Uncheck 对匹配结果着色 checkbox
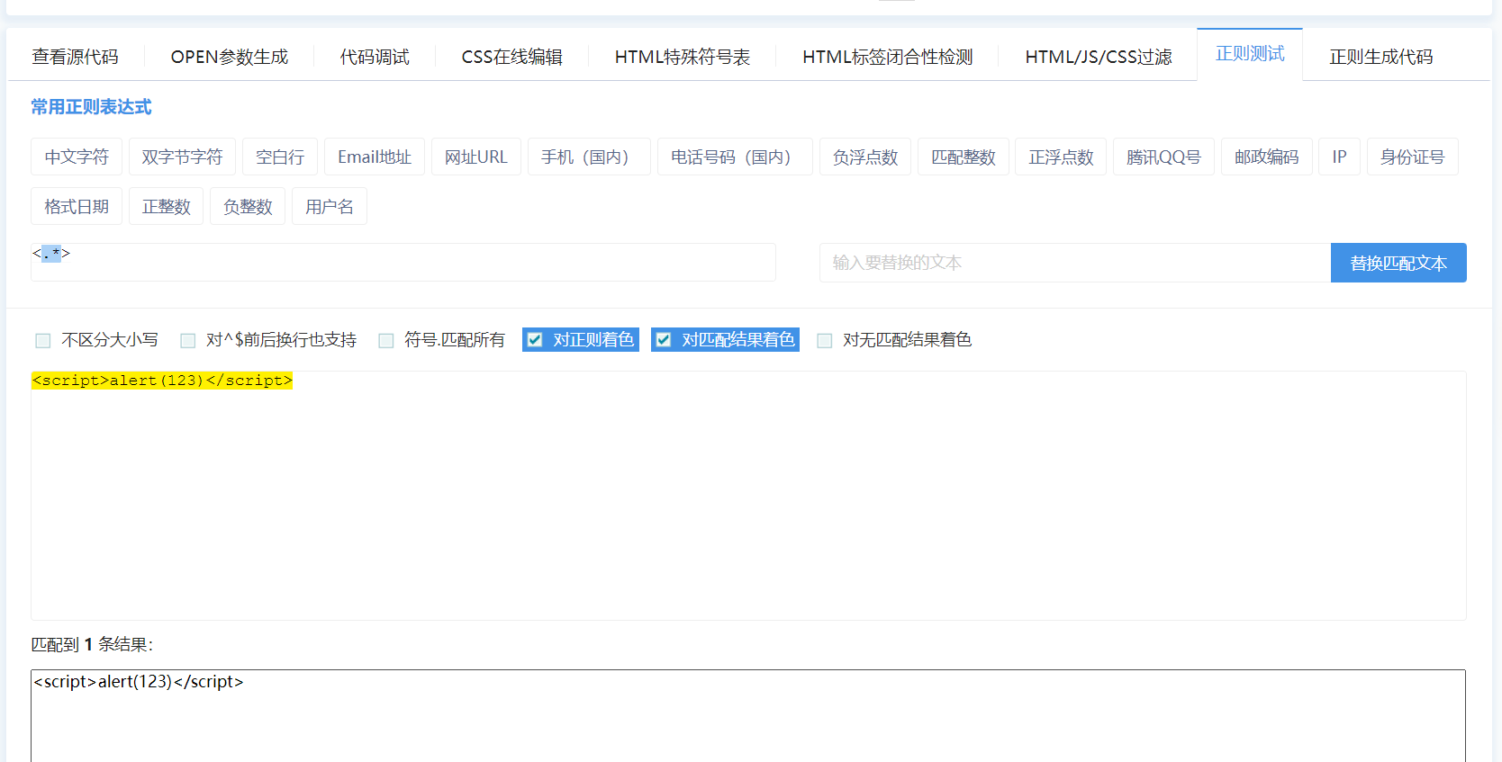This screenshot has height=762, width=1502. [x=664, y=340]
